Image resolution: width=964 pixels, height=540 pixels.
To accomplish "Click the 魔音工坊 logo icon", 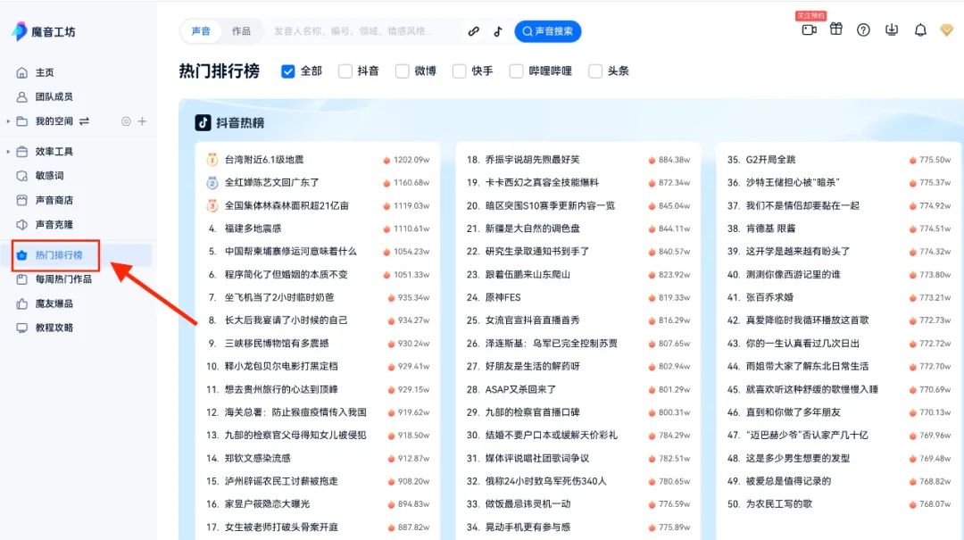I will click(20, 31).
